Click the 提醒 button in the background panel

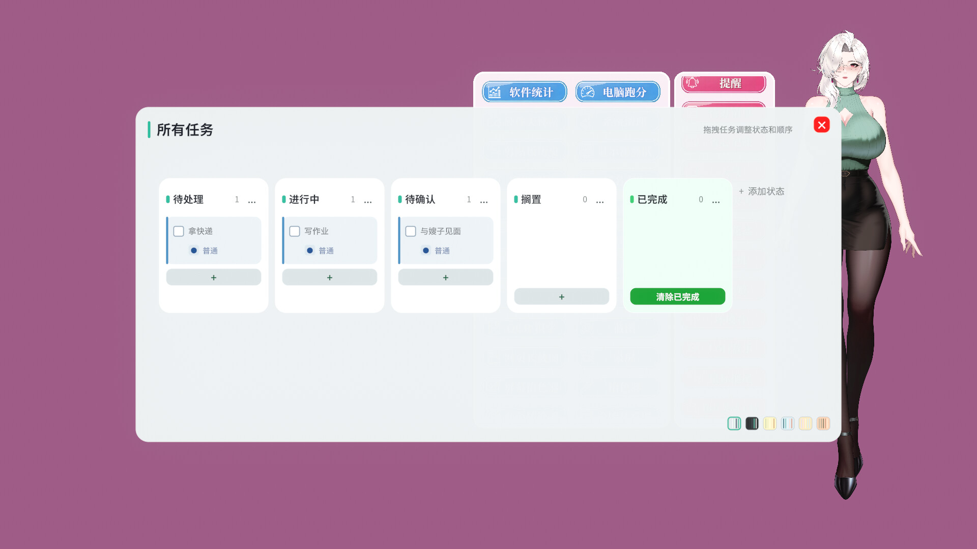[x=724, y=84]
